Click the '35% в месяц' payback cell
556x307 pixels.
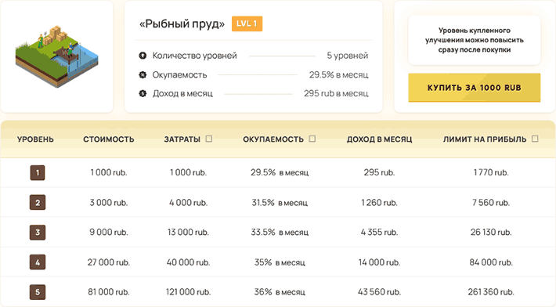[280, 262]
